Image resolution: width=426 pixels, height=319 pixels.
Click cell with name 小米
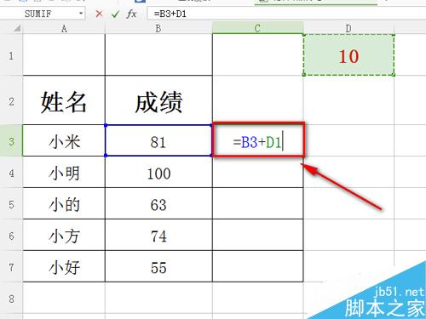pyautogui.click(x=64, y=140)
